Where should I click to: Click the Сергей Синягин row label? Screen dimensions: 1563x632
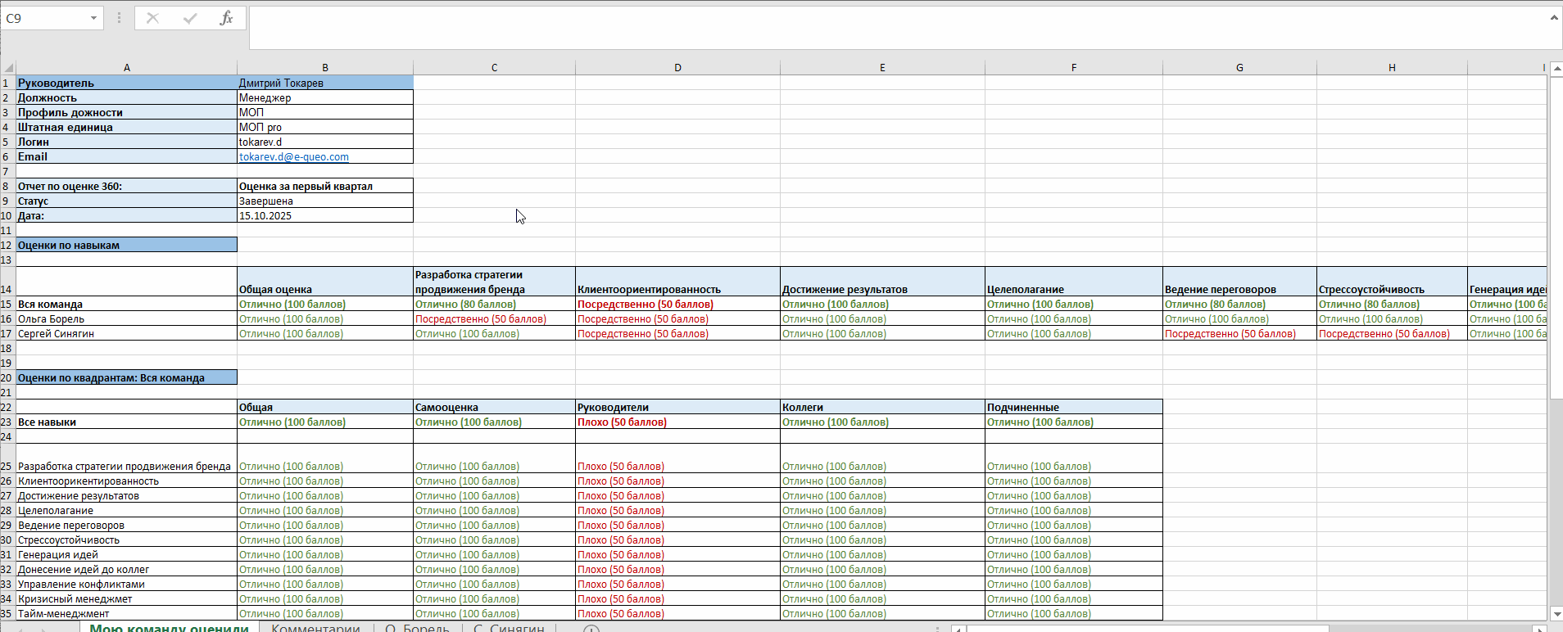(127, 333)
